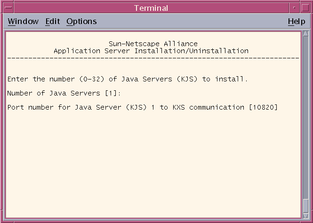Open the Window menu
The height and width of the screenshot is (223, 313).
(23, 21)
